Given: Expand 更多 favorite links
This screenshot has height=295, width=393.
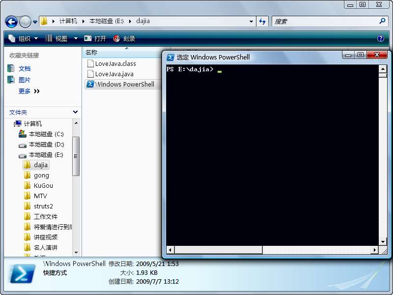Looking at the screenshot, I should [x=29, y=91].
